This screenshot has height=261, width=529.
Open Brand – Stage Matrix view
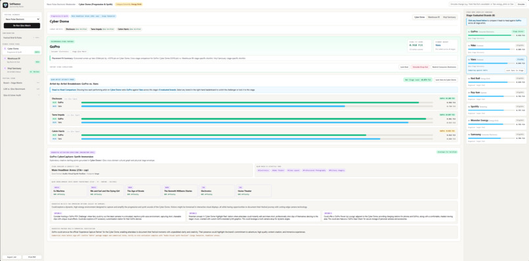22,83
